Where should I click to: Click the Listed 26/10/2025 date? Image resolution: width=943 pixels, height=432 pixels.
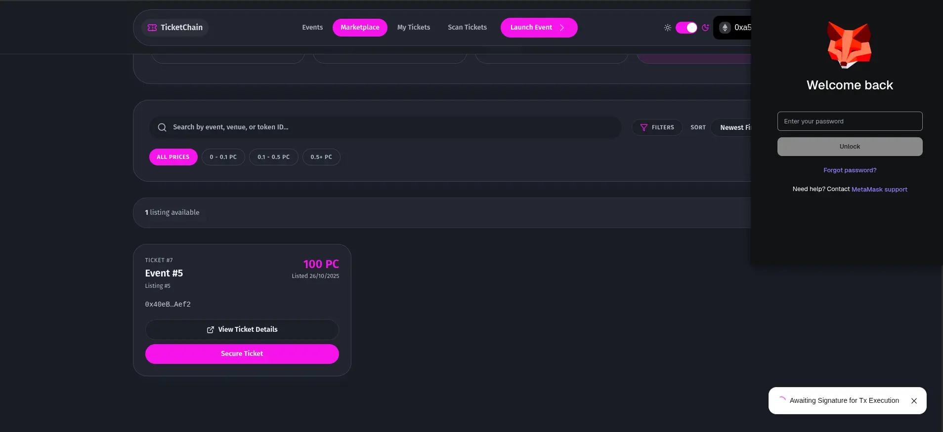[x=315, y=276]
